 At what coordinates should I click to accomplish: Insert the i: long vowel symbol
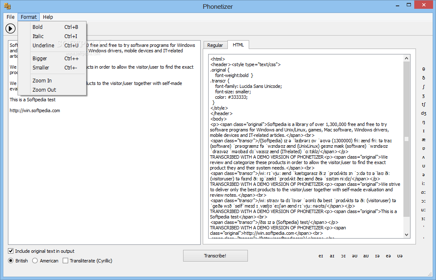423,183
